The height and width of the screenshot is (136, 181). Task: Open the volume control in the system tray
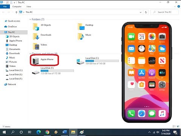click(158, 132)
